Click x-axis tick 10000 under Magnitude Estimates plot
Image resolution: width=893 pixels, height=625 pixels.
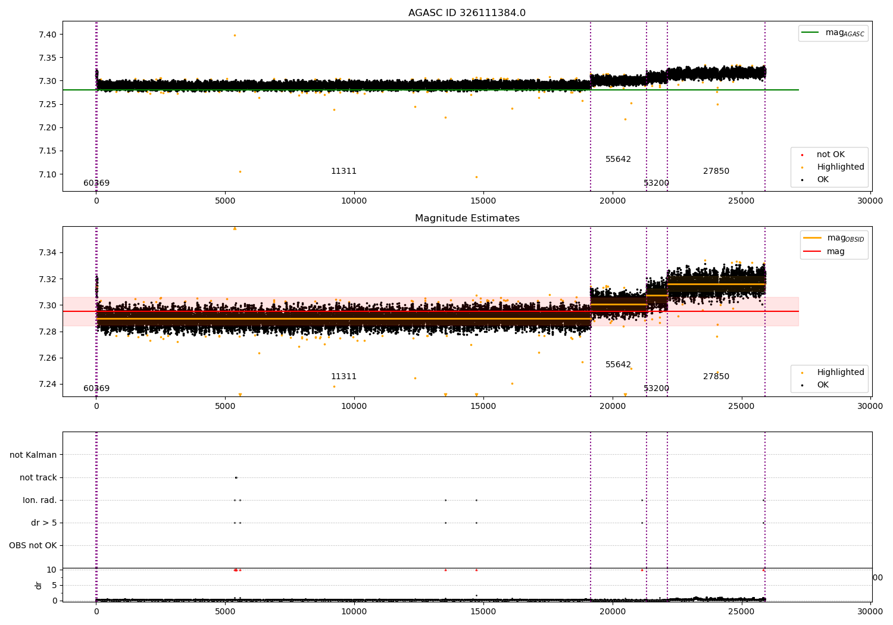click(354, 407)
